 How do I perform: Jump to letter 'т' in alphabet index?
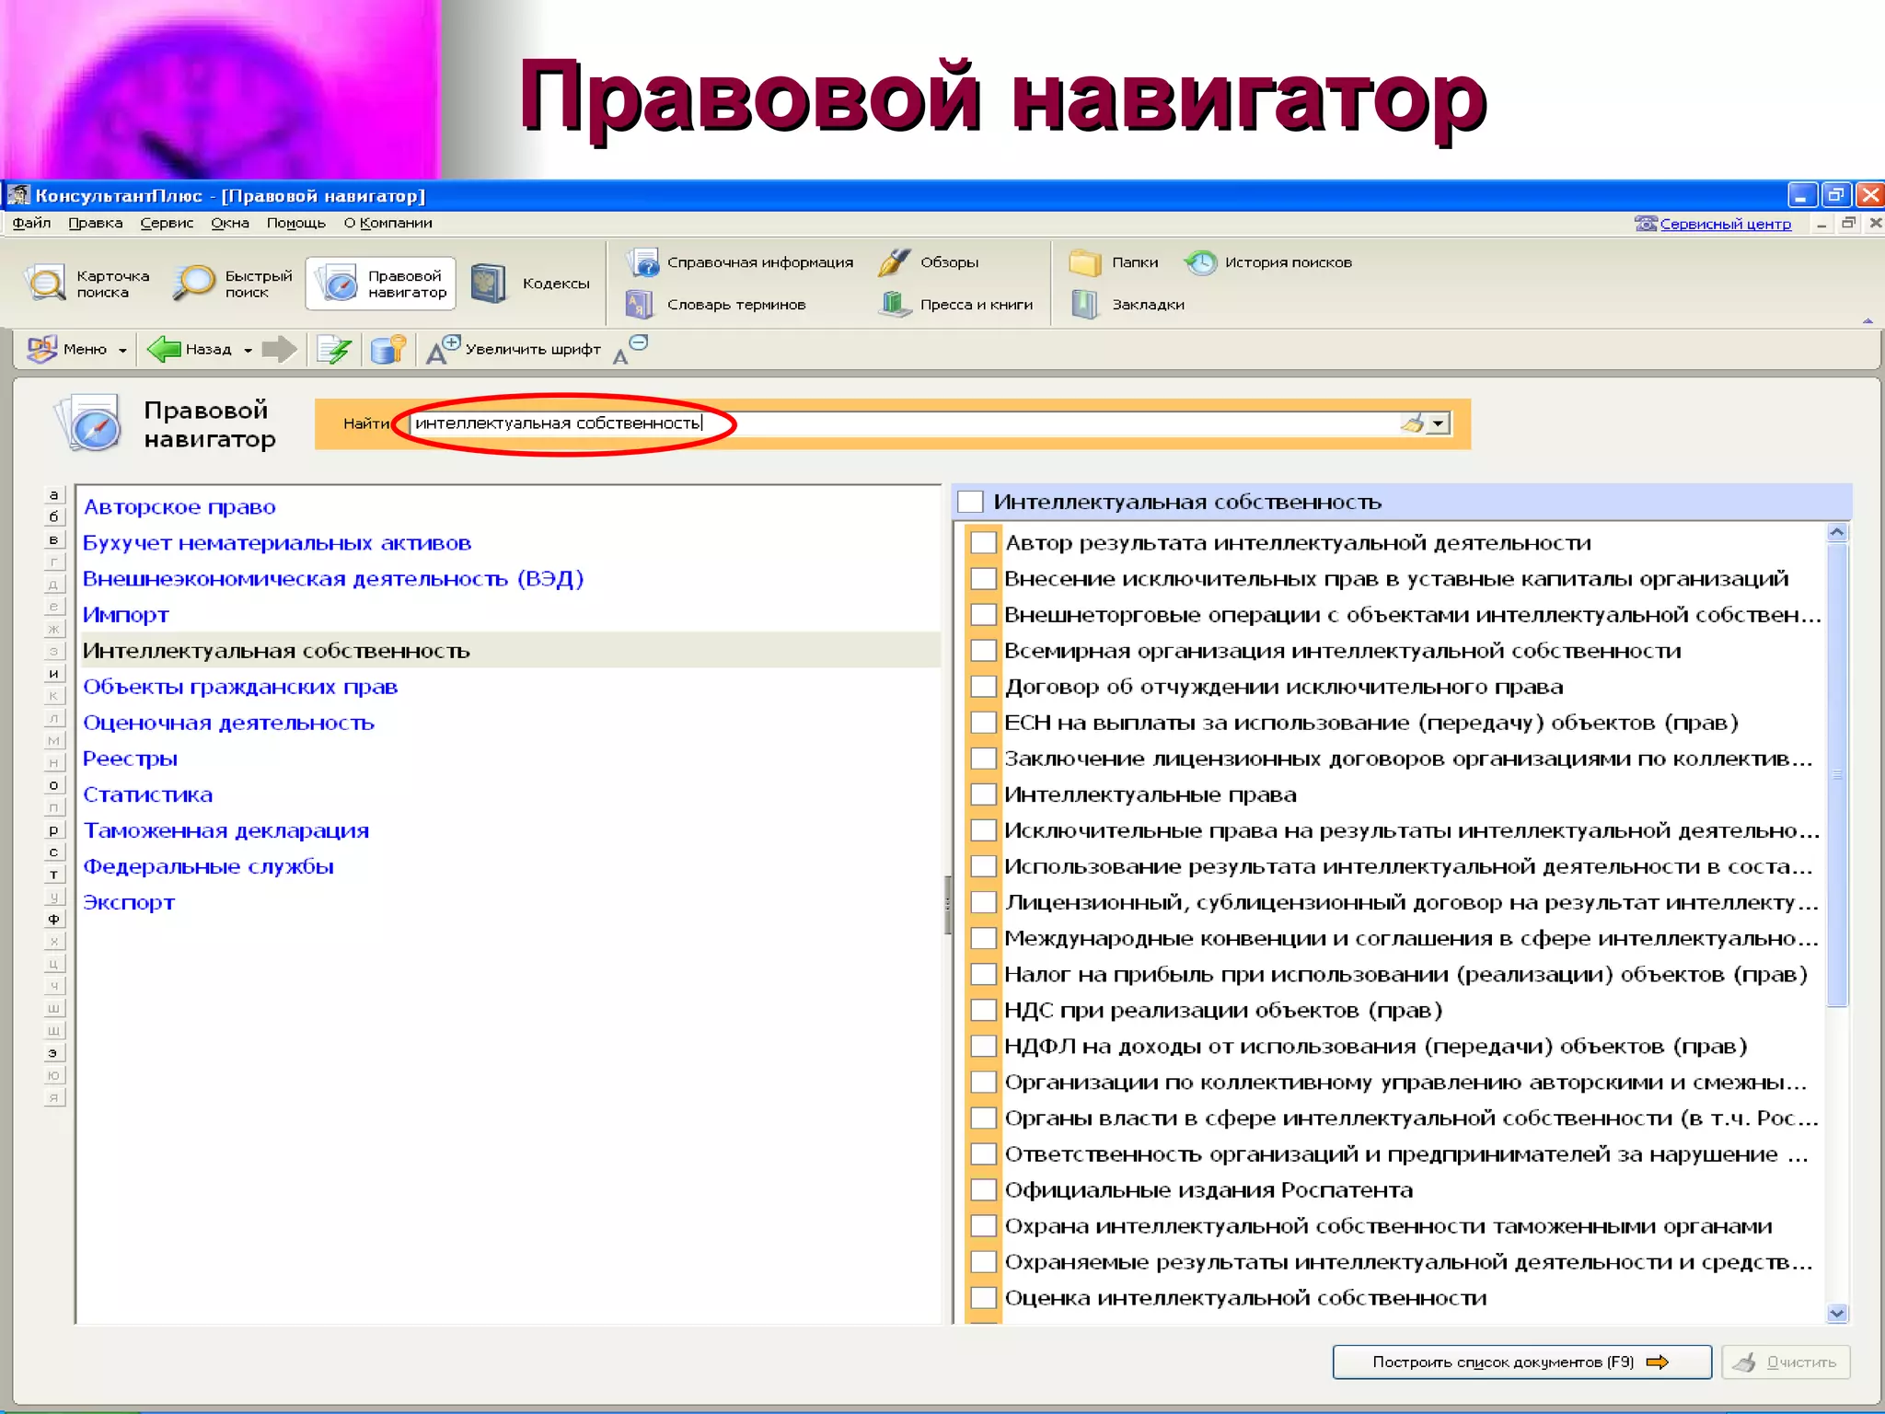(53, 875)
